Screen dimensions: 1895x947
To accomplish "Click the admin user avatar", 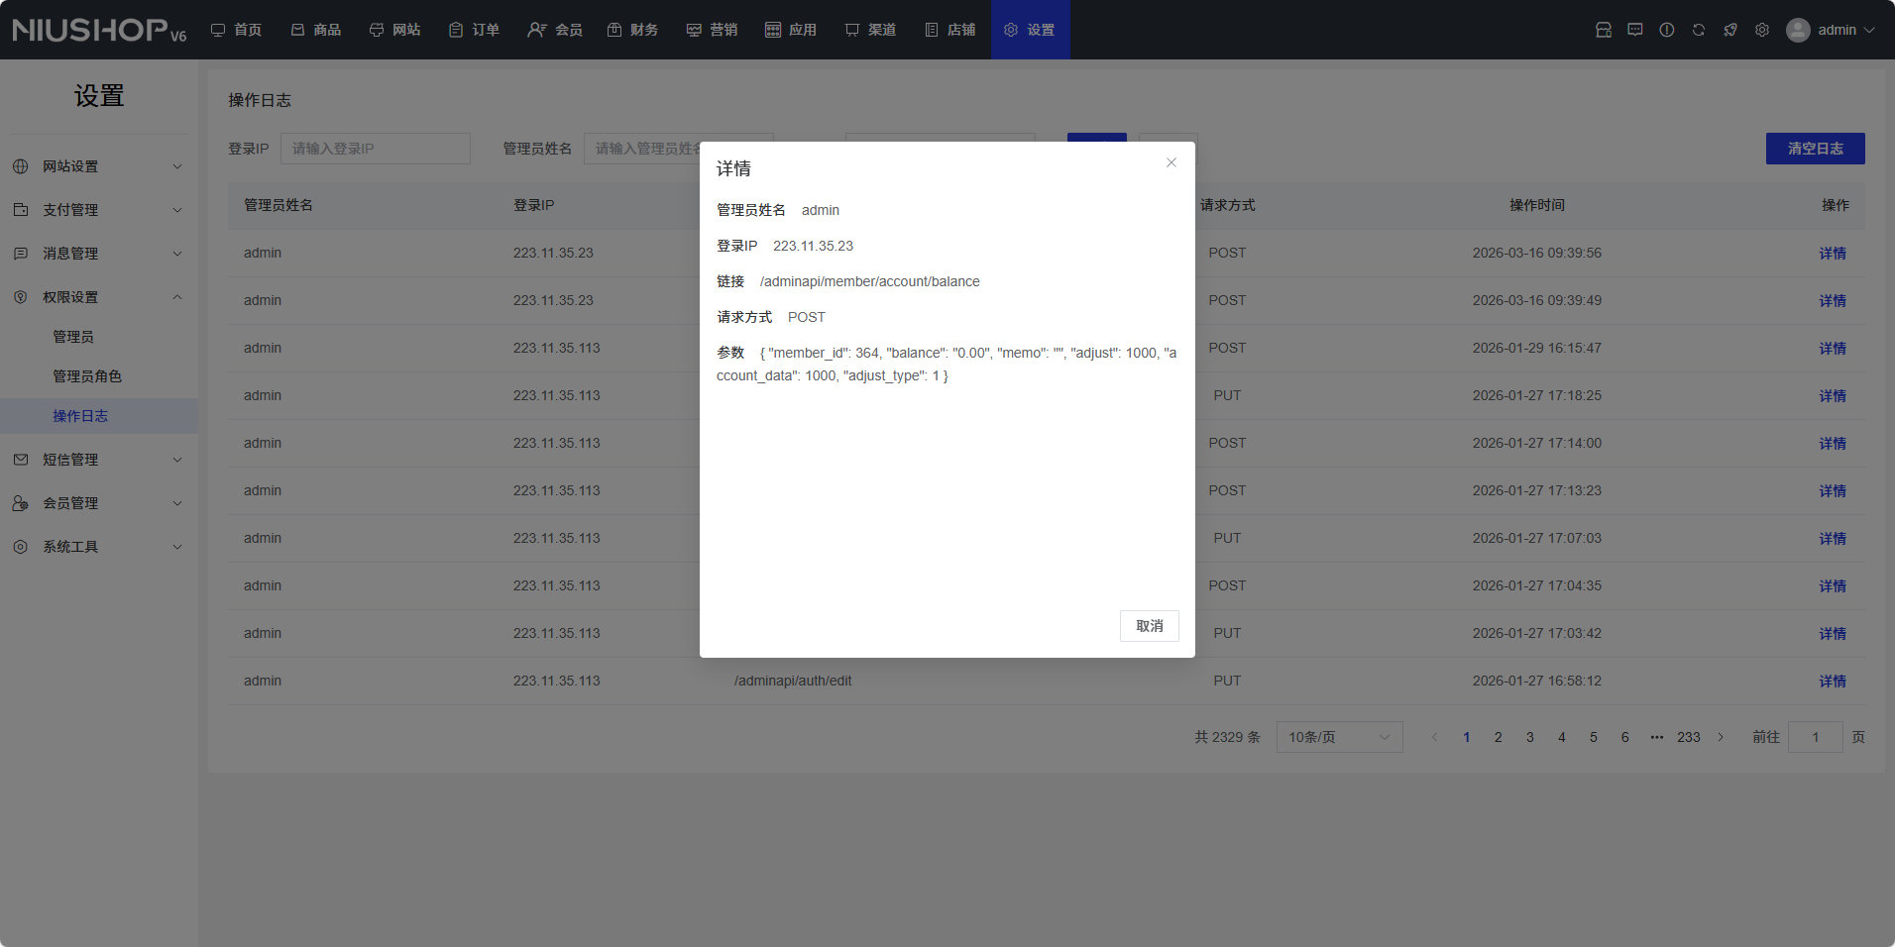I will (x=1798, y=30).
